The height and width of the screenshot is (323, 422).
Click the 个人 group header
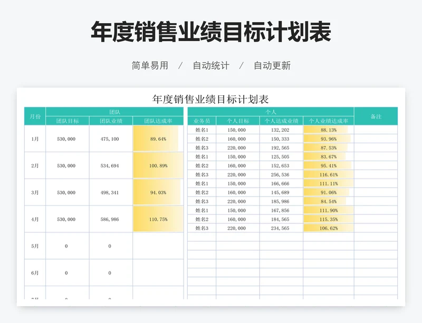coord(271,112)
